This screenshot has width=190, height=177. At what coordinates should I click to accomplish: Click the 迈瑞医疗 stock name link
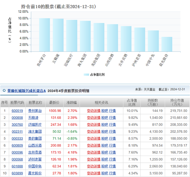(35, 125)
